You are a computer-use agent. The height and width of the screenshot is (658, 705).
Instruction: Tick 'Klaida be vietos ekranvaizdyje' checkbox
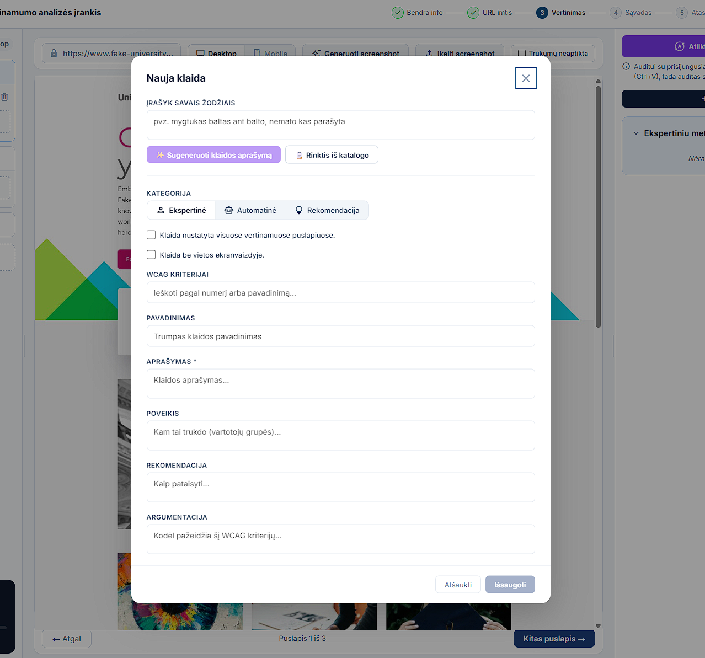point(151,255)
